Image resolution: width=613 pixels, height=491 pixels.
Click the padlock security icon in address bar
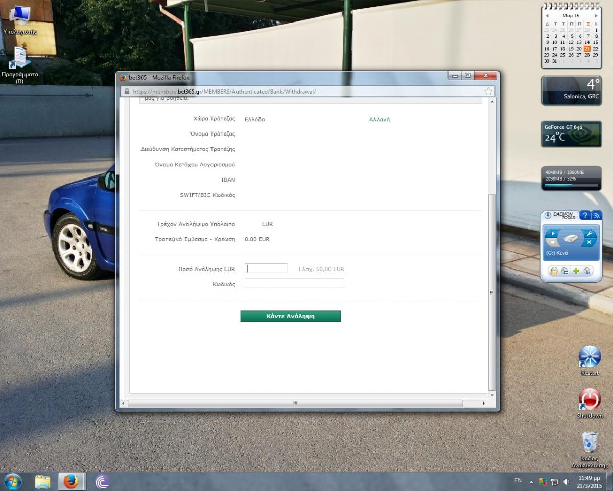pos(127,92)
